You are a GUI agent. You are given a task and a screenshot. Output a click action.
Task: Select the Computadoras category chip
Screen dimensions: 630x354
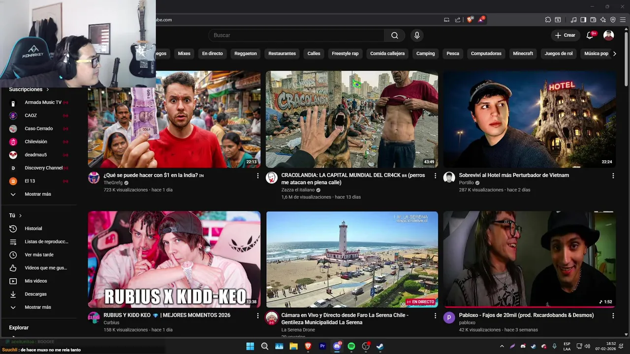tap(486, 54)
